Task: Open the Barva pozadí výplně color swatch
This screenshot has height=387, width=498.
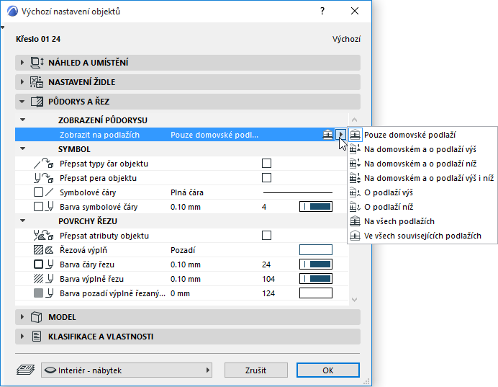Action: point(316,293)
